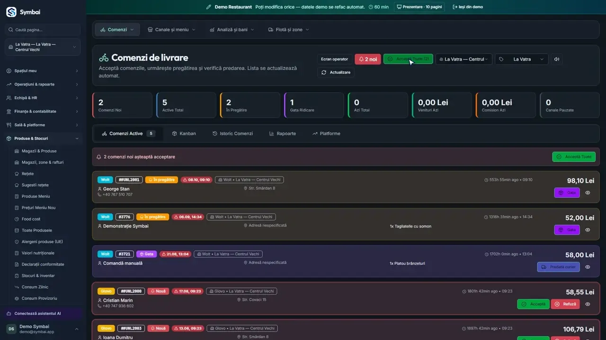The height and width of the screenshot is (340, 606).
Task: Click the DS user avatar
Action: (11, 329)
